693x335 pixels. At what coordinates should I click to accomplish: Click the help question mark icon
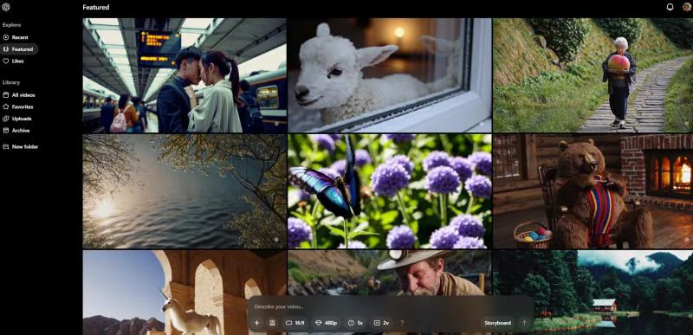[402, 323]
